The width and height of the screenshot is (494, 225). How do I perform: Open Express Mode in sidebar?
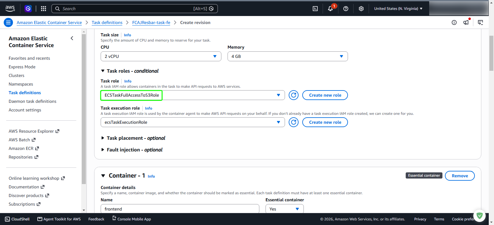[22, 67]
